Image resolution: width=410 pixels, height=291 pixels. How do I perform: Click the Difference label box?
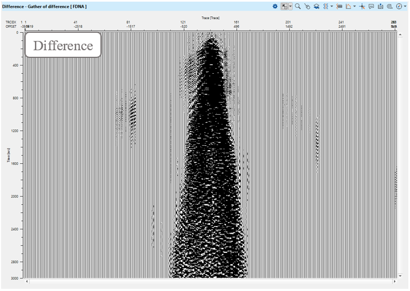pyautogui.click(x=63, y=45)
